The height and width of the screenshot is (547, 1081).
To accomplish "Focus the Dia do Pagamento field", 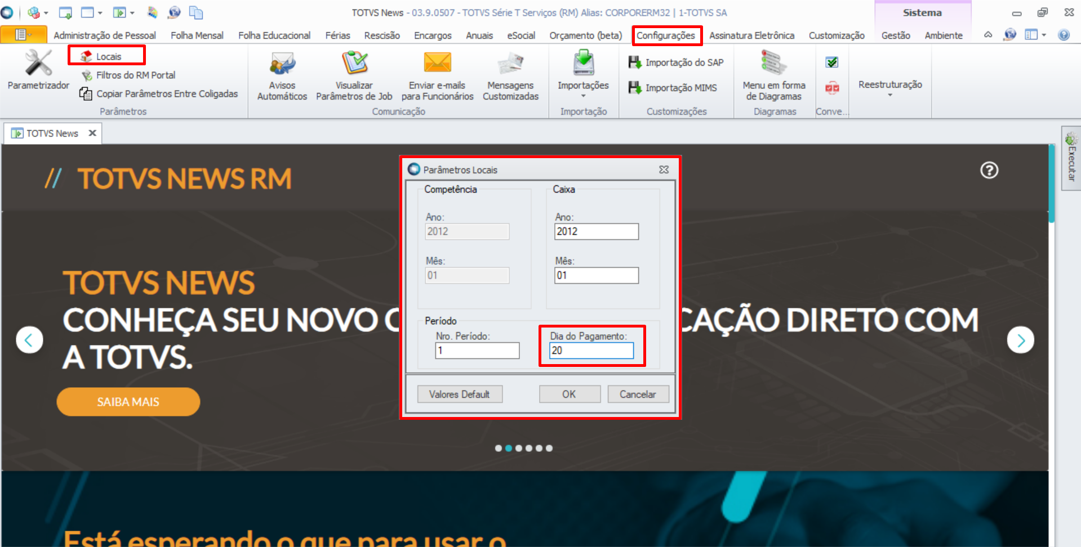I will click(591, 351).
